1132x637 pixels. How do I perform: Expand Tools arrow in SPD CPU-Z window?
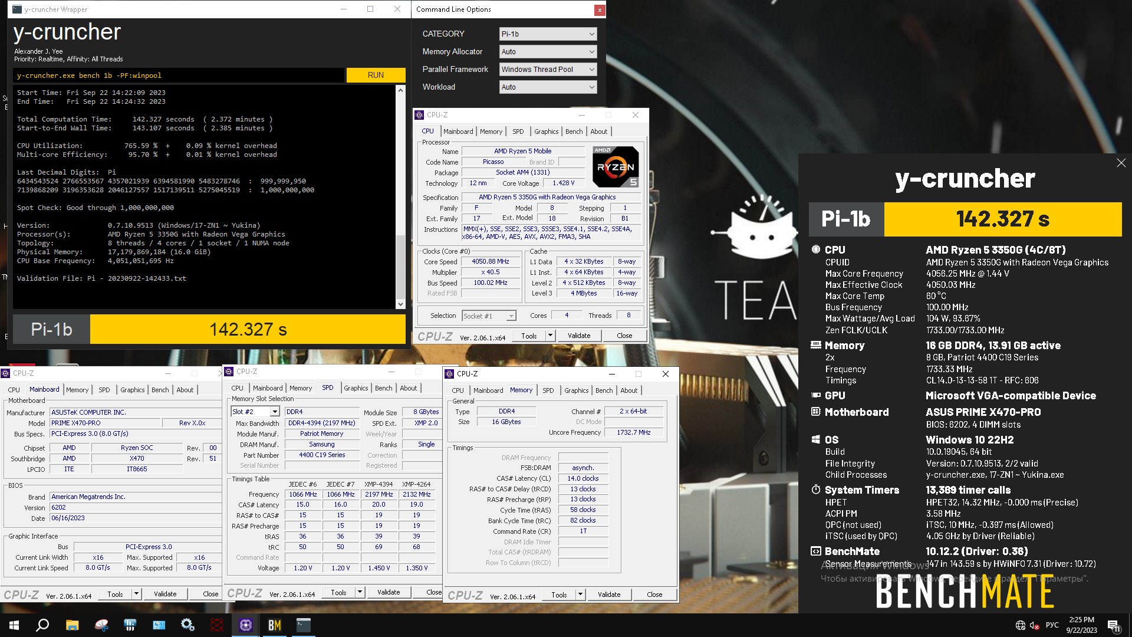[360, 592]
